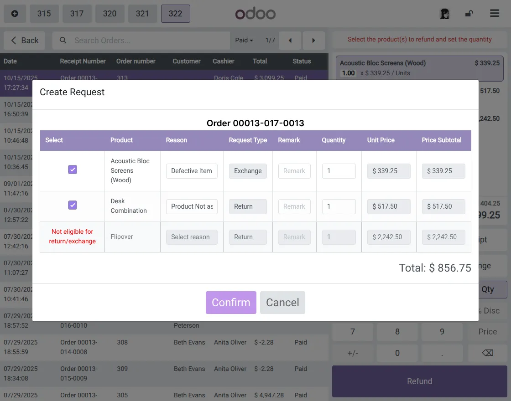Viewport: 511px width, 401px height.
Task: Open the hamburger menu icon
Action: [x=495, y=13]
